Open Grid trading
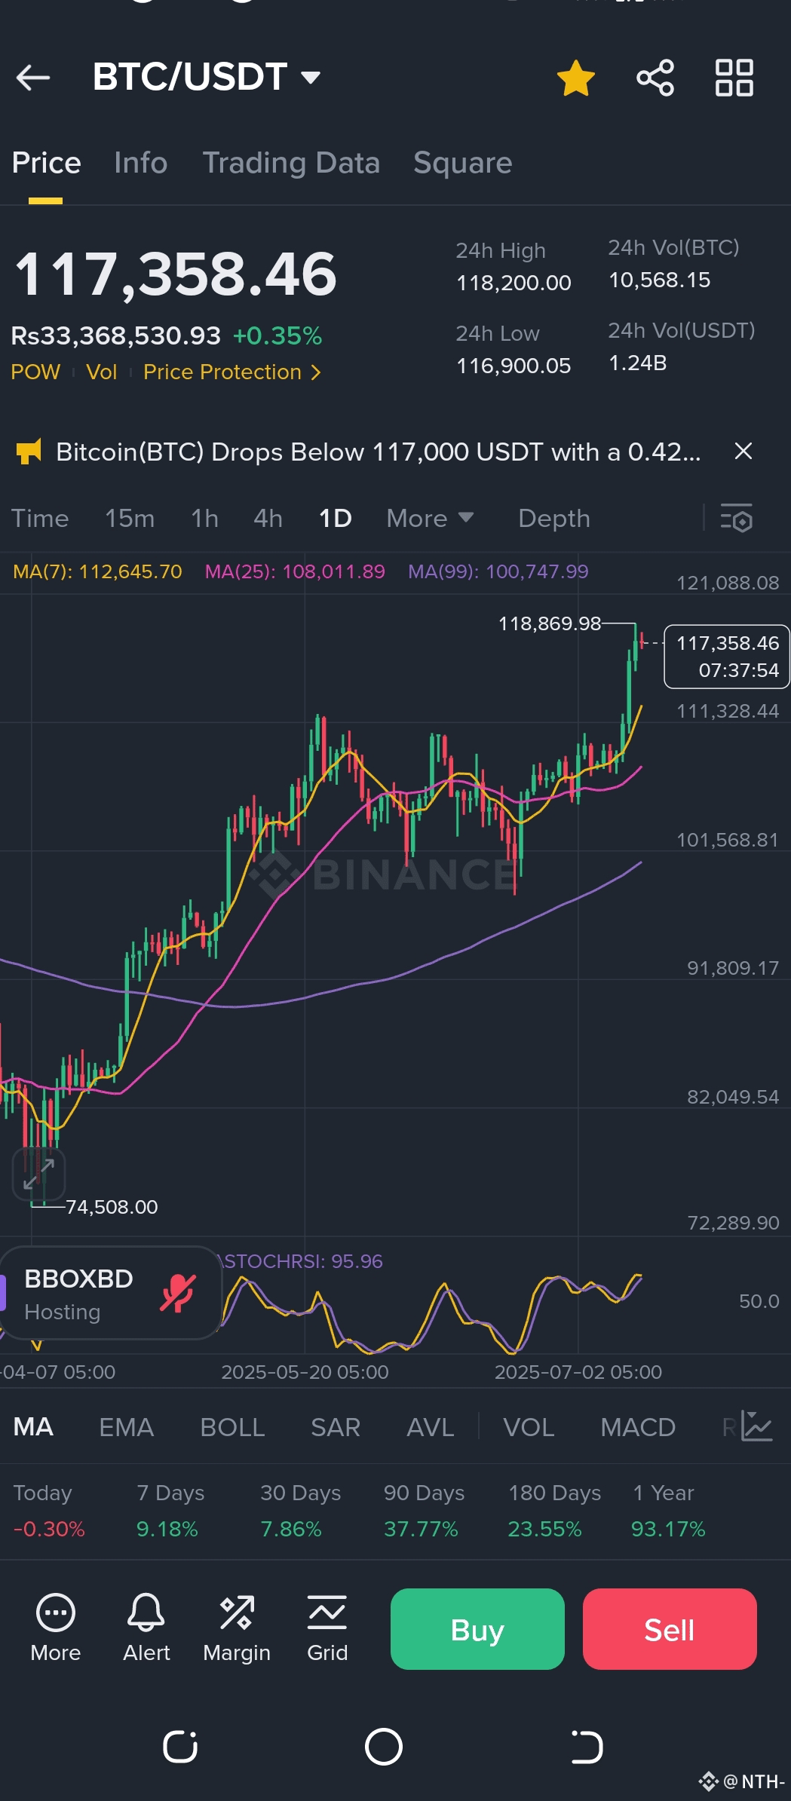 click(x=327, y=1628)
